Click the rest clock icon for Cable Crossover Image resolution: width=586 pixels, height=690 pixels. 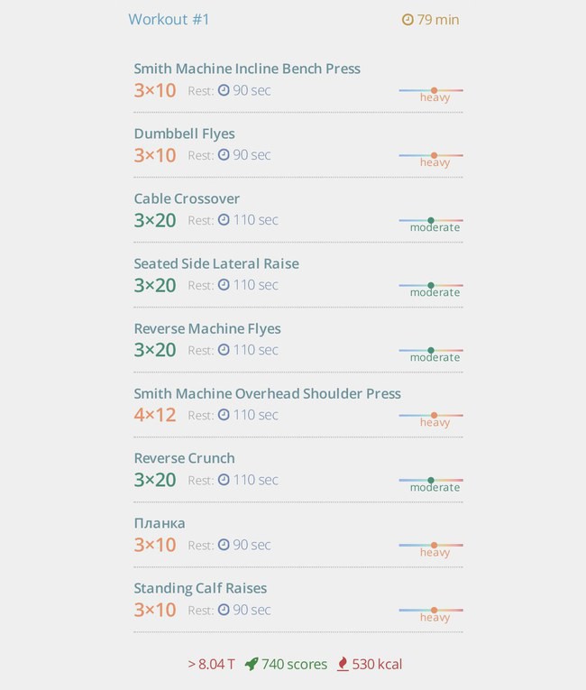(x=224, y=219)
